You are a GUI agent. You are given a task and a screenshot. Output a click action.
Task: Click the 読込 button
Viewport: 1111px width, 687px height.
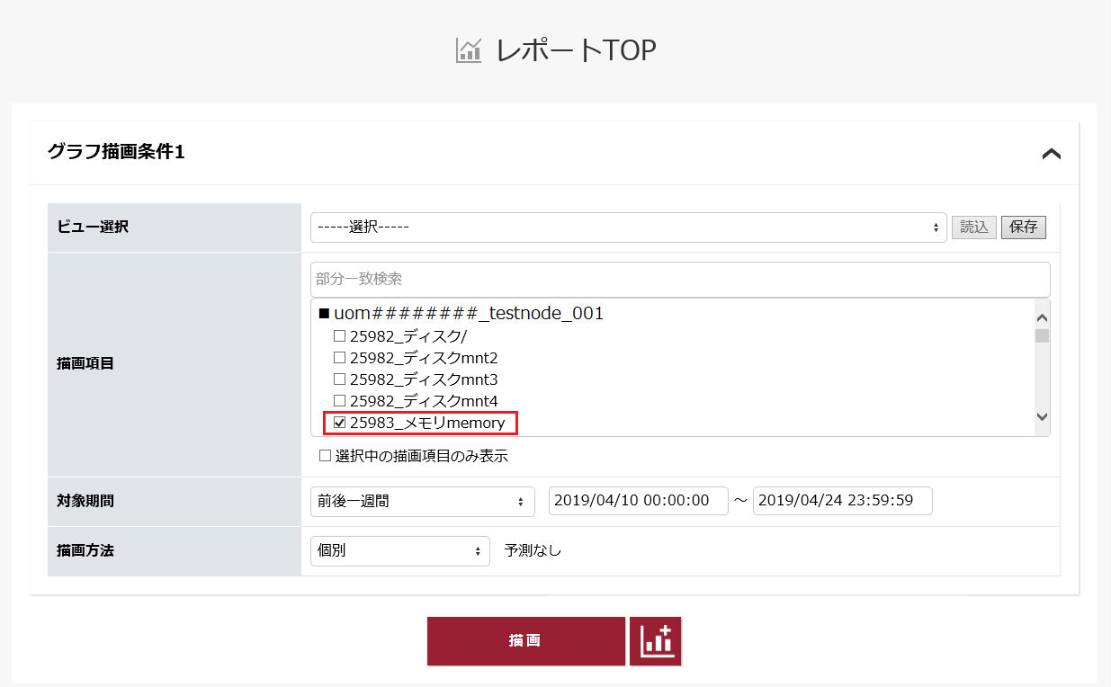(973, 228)
